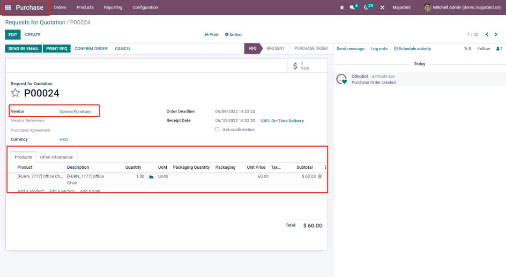This screenshot has height=277, width=506.
Task: Go to previous record arrow
Action: click(x=487, y=35)
